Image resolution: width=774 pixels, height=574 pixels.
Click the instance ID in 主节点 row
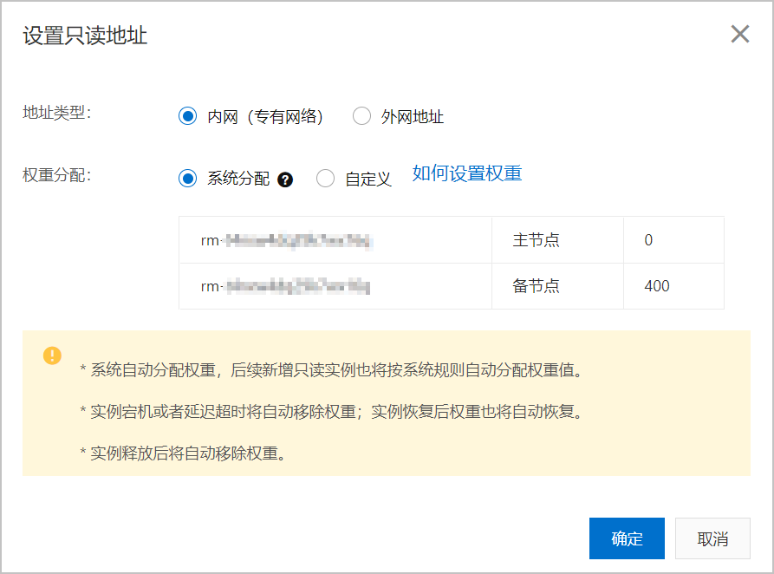[x=287, y=240]
